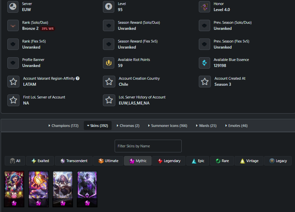This screenshot has width=295, height=212.
Task: Expand the Emotes (46) section
Action: (x=236, y=126)
